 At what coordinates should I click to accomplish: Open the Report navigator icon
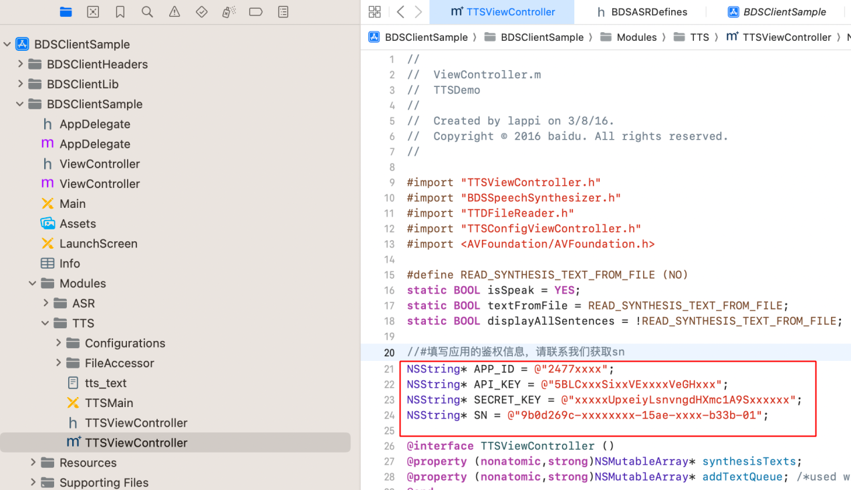(283, 12)
